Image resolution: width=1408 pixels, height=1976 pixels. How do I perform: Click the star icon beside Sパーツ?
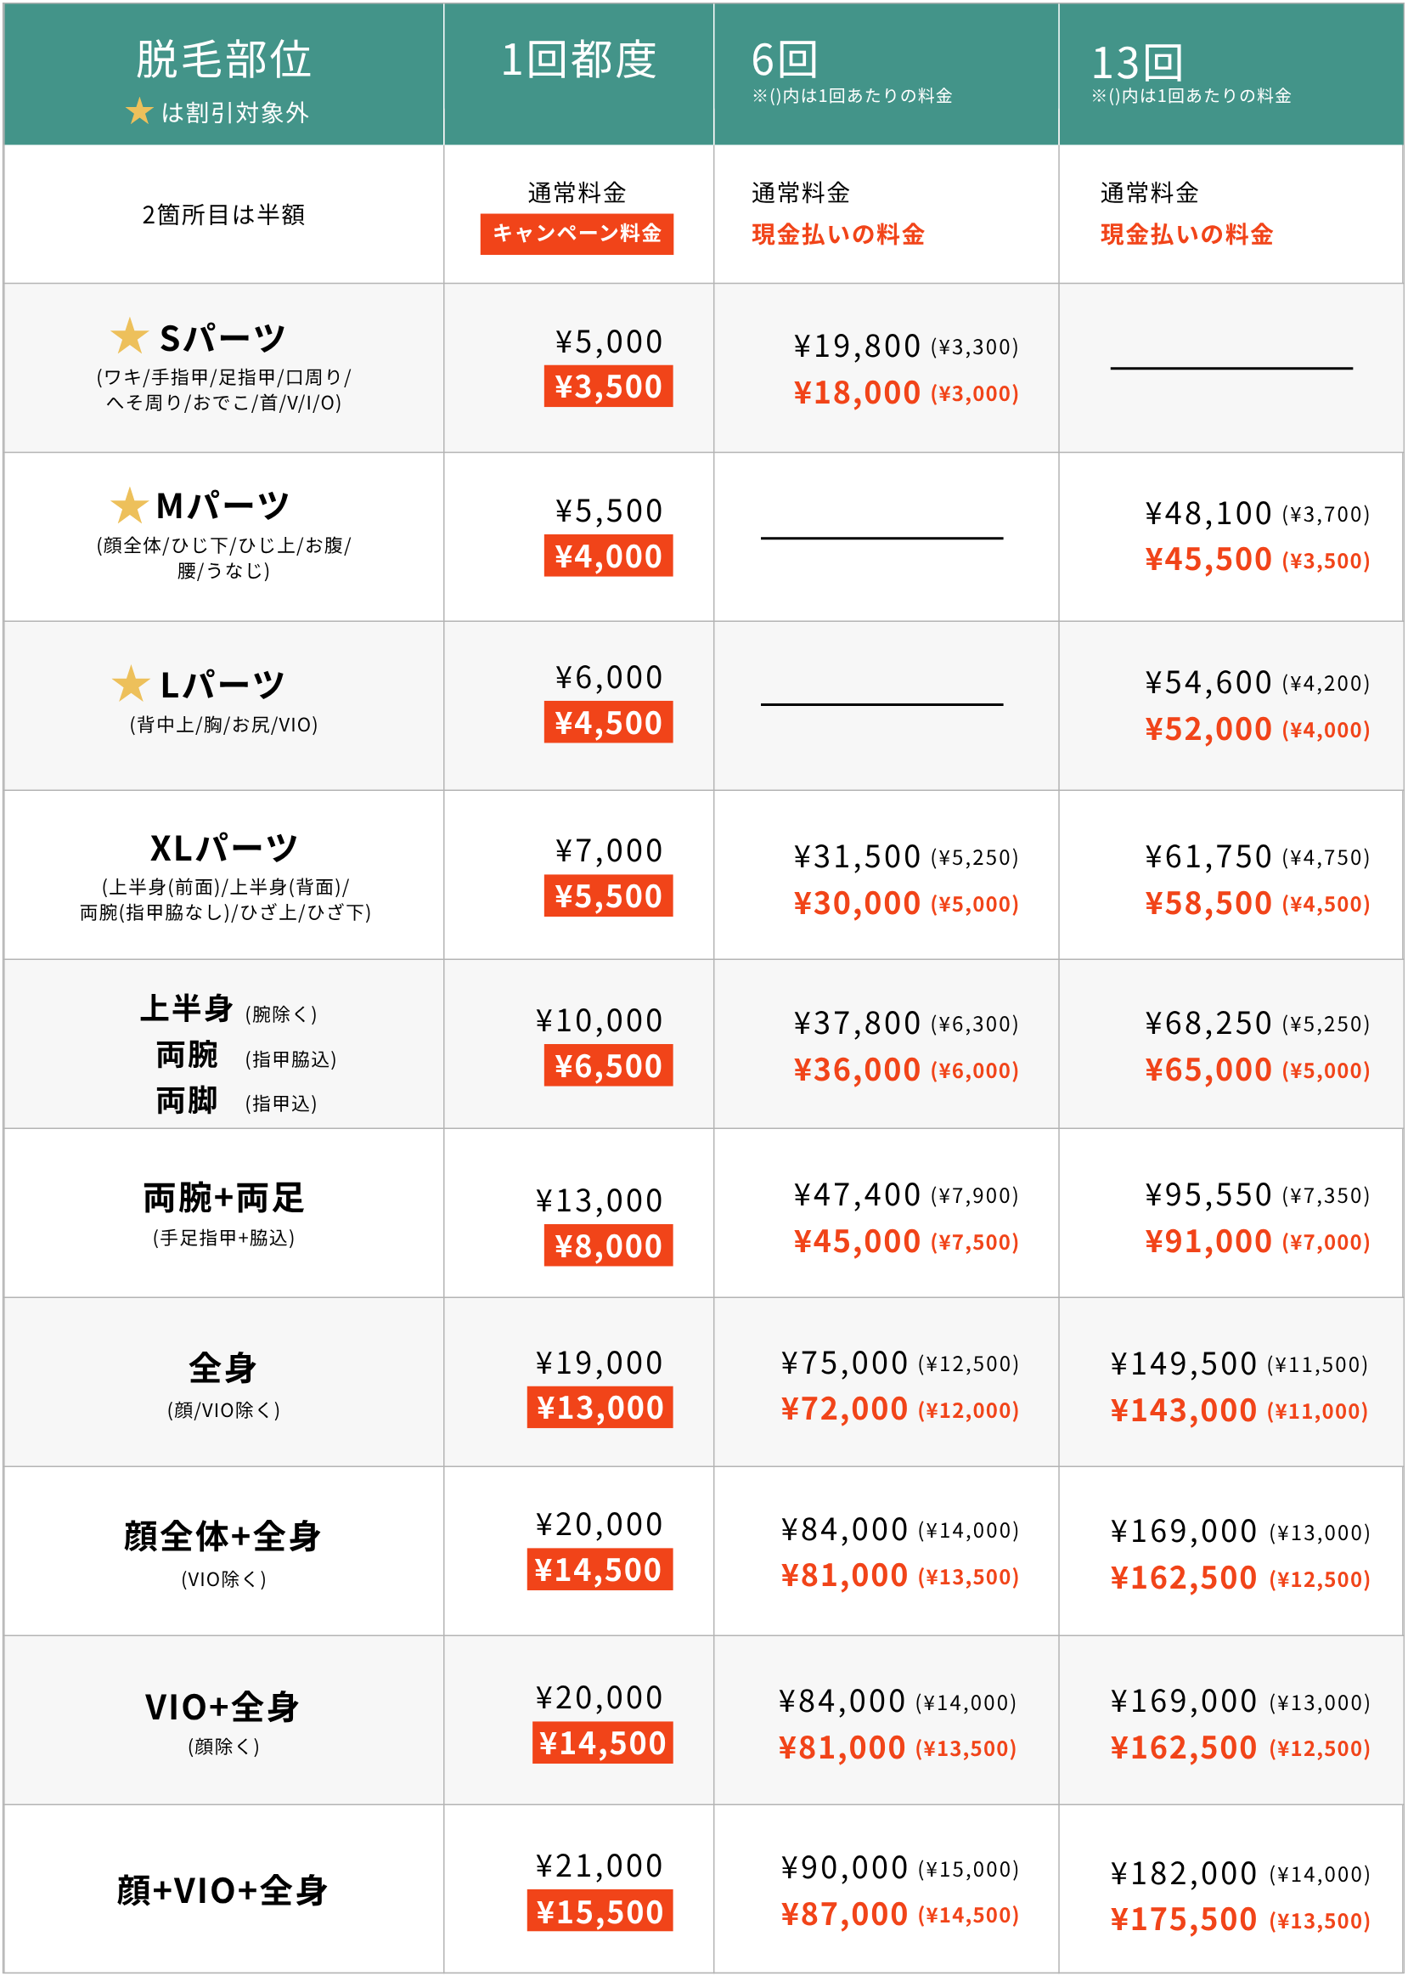(x=130, y=336)
